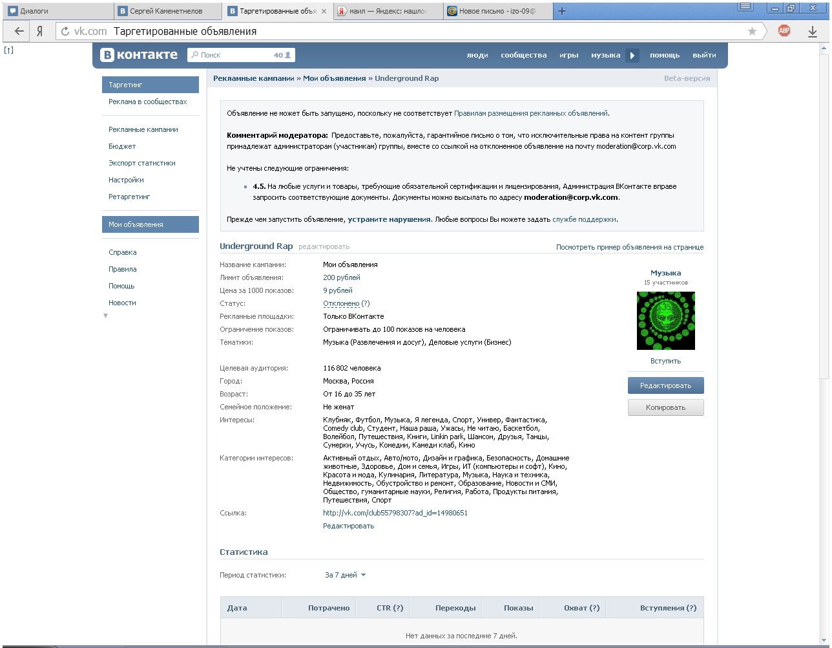
Task: Open помощь in the top menu
Action: pos(665,55)
